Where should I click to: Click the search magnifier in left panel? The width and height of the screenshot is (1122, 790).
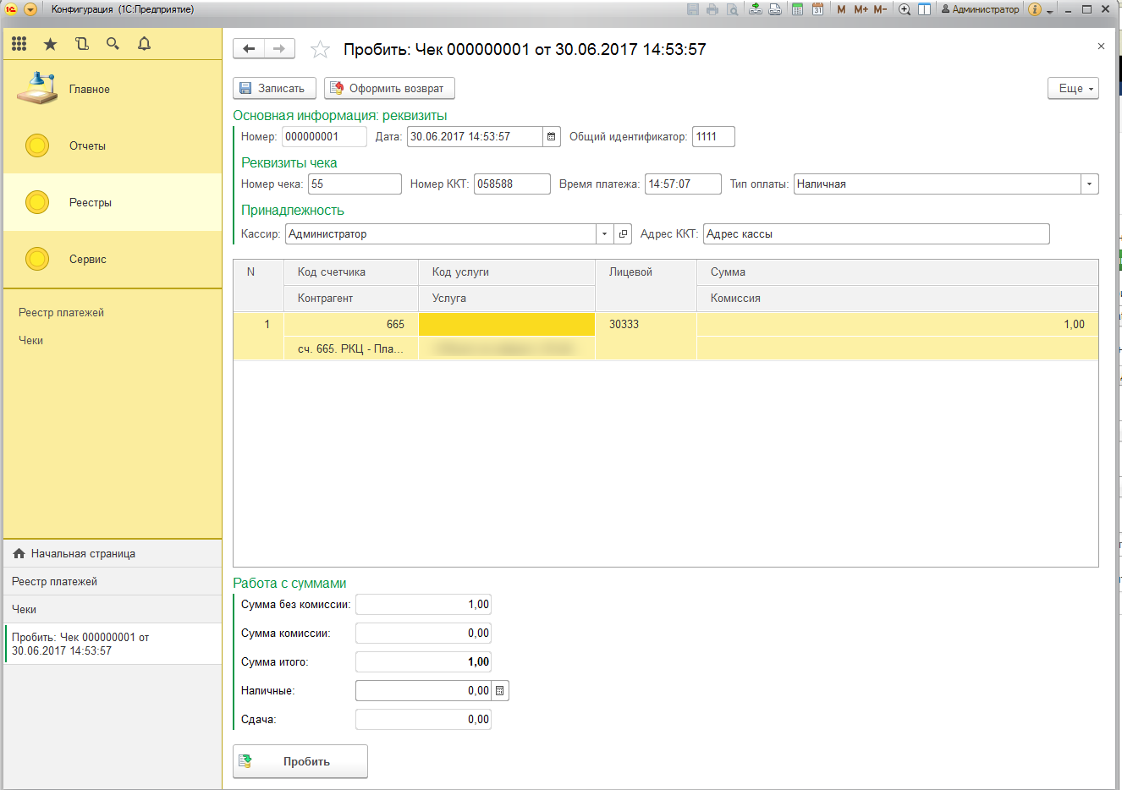point(113,44)
